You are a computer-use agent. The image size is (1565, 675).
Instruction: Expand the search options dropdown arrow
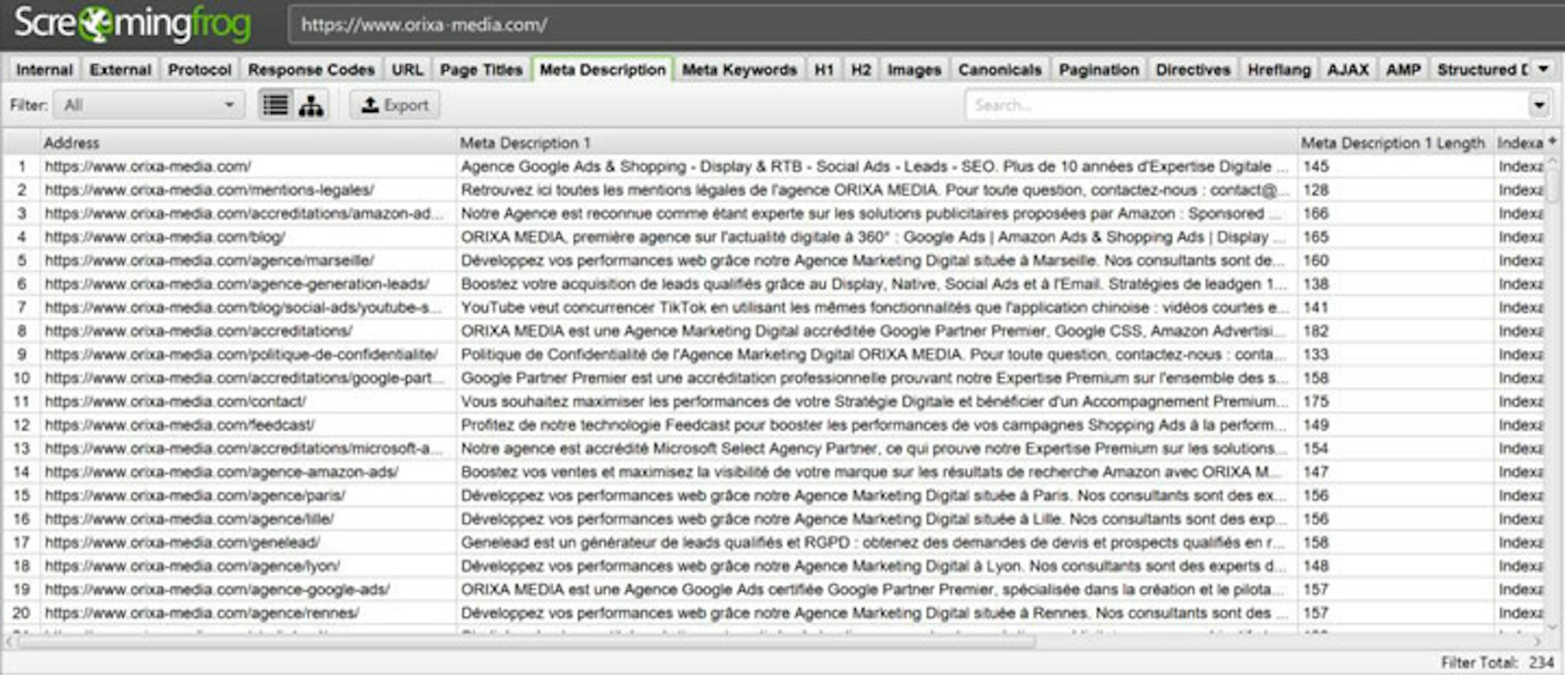1539,105
